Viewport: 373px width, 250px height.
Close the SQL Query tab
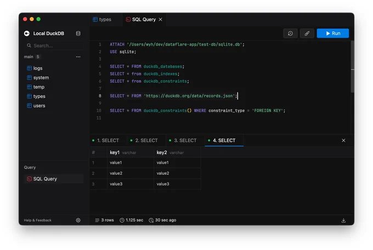pos(161,20)
